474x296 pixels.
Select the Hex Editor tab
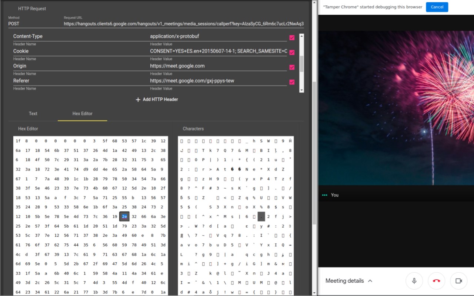[83, 114]
